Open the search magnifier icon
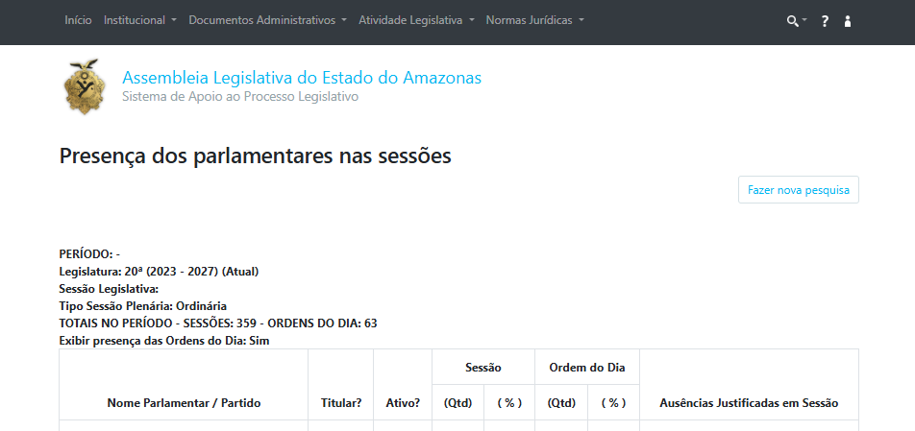 pyautogui.click(x=792, y=21)
